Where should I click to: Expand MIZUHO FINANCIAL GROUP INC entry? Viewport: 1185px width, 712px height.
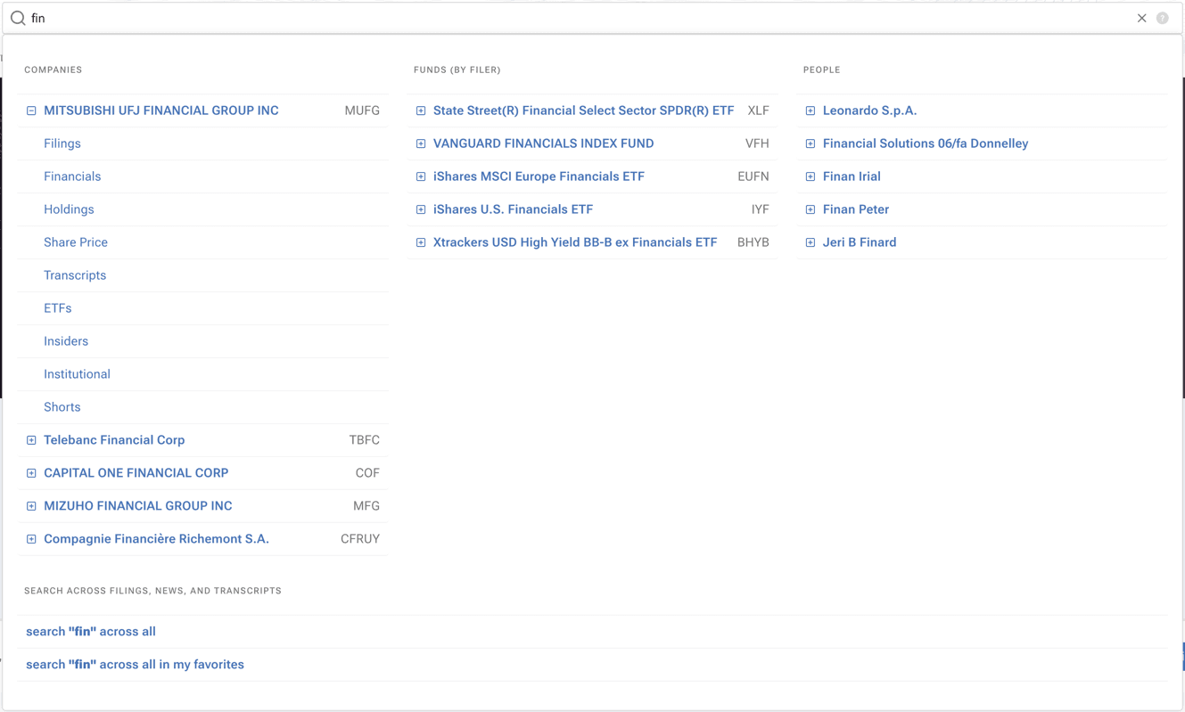31,506
